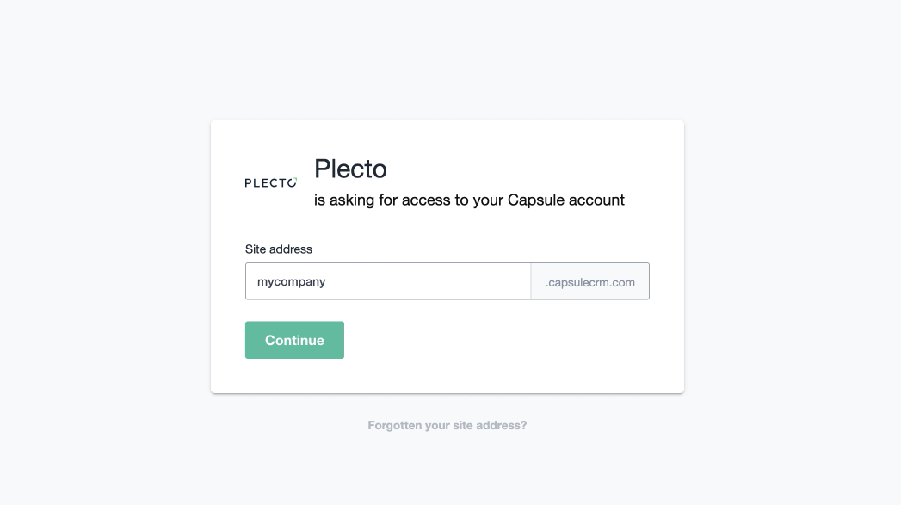Click the Site address label
Image resolution: width=901 pixels, height=505 pixels.
pyautogui.click(x=278, y=249)
